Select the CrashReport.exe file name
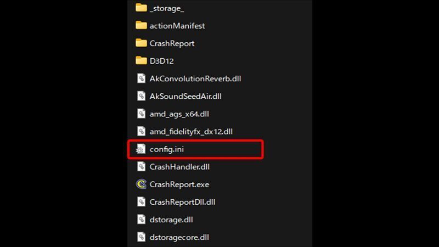This screenshot has width=439, height=247. pos(179,184)
